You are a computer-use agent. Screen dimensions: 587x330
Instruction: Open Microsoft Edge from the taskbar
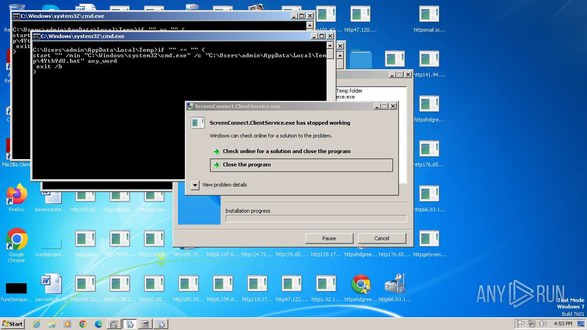(99, 324)
